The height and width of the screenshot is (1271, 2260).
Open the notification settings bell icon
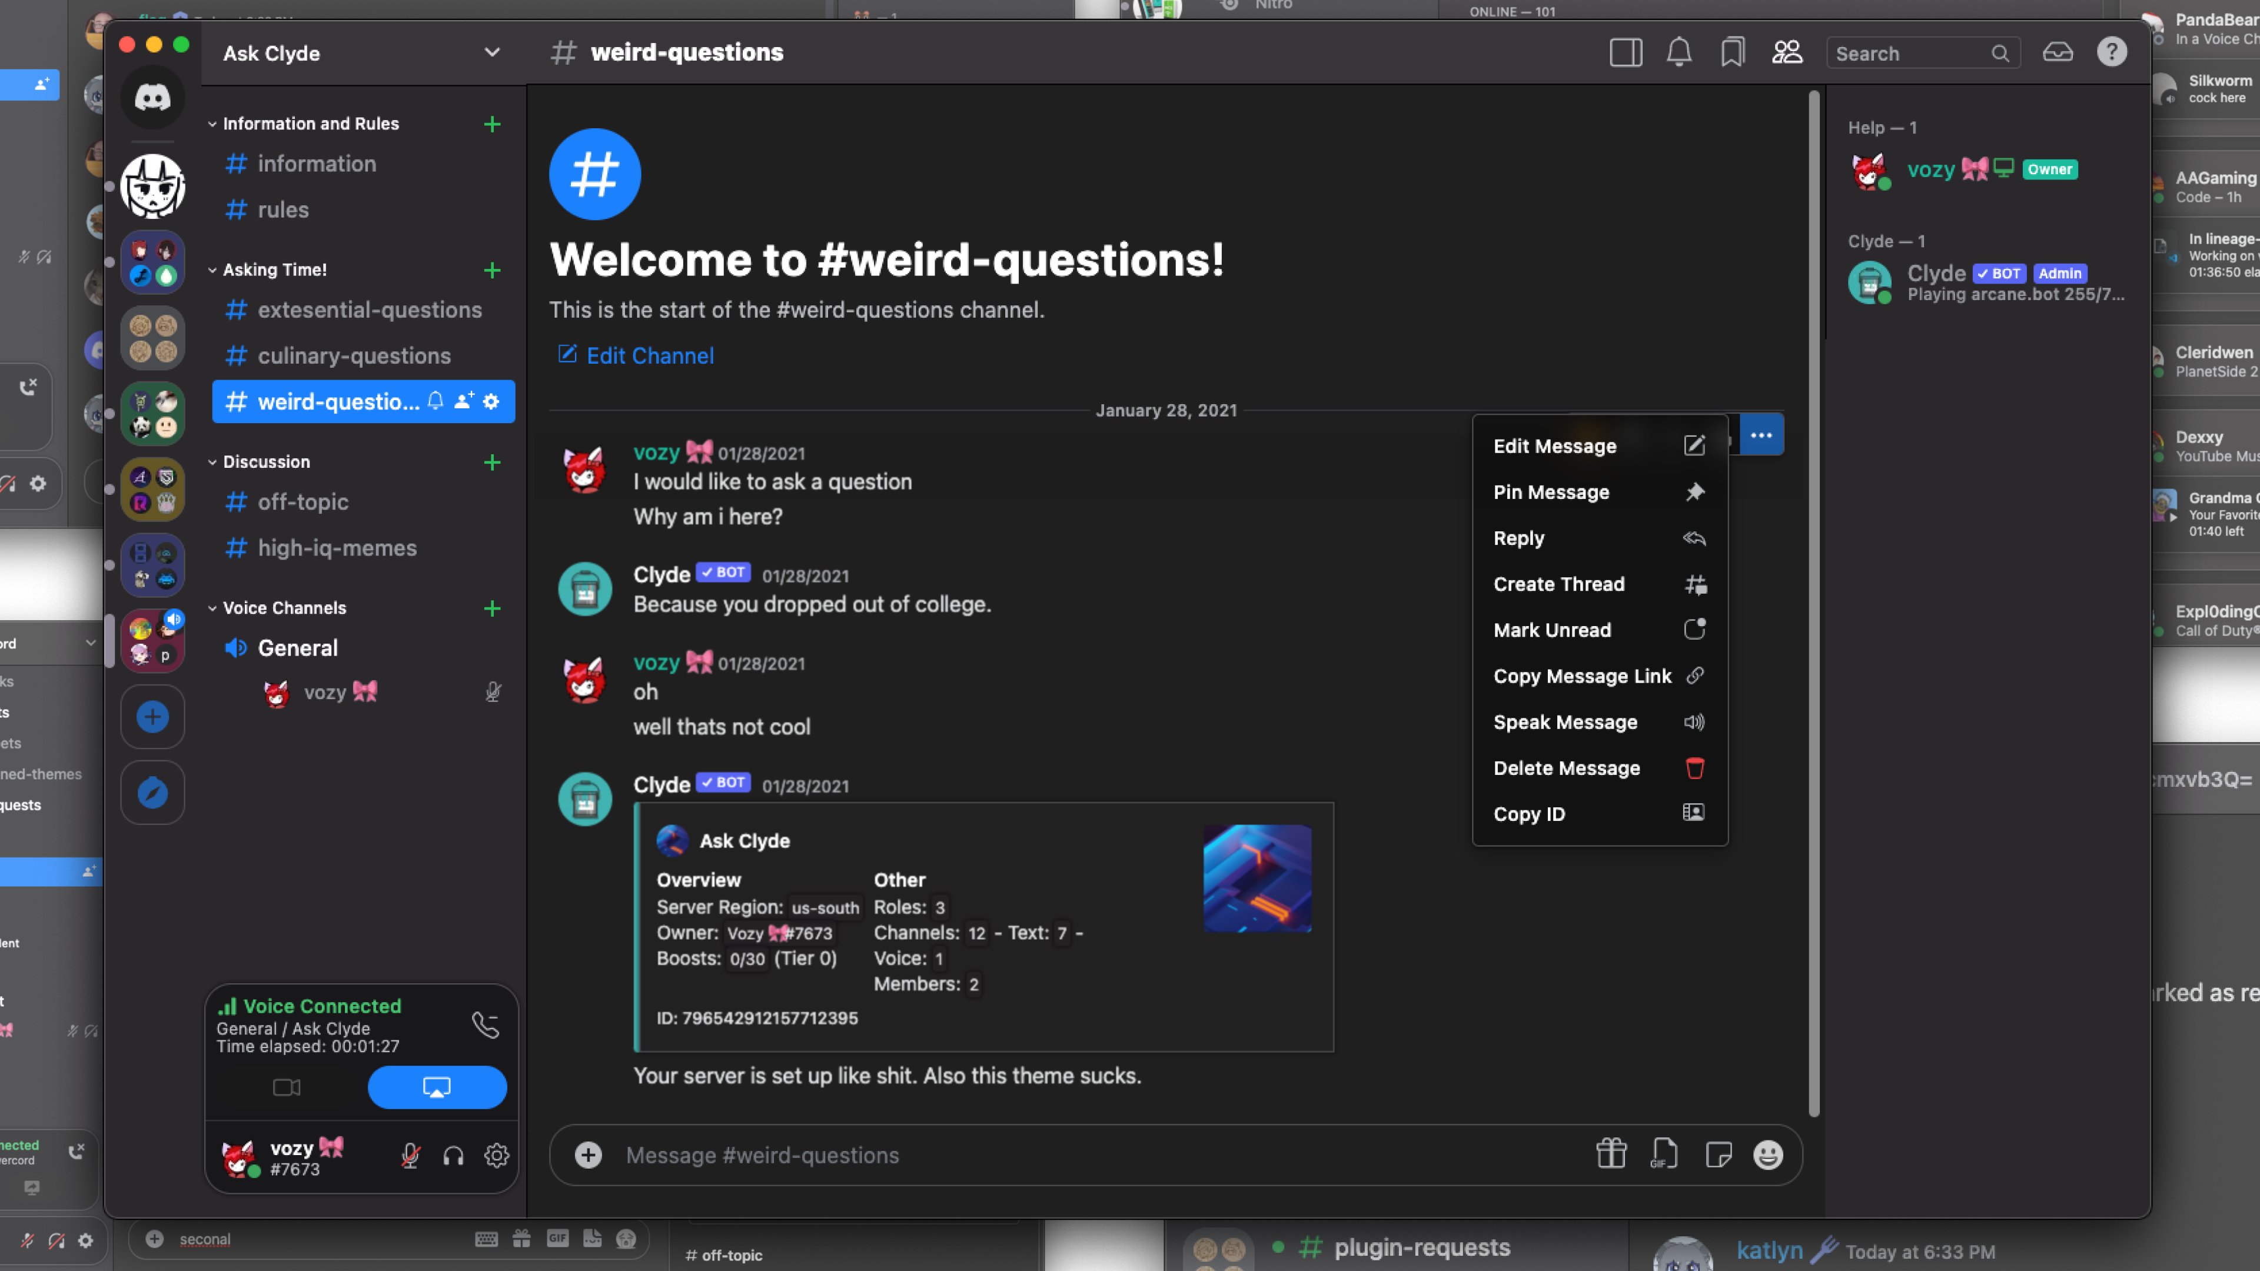click(x=1679, y=52)
